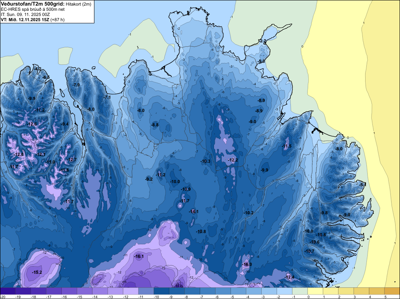This screenshot has width=400, height=299.
Task: Select the -7.9 temperature label
Action: [x=76, y=85]
